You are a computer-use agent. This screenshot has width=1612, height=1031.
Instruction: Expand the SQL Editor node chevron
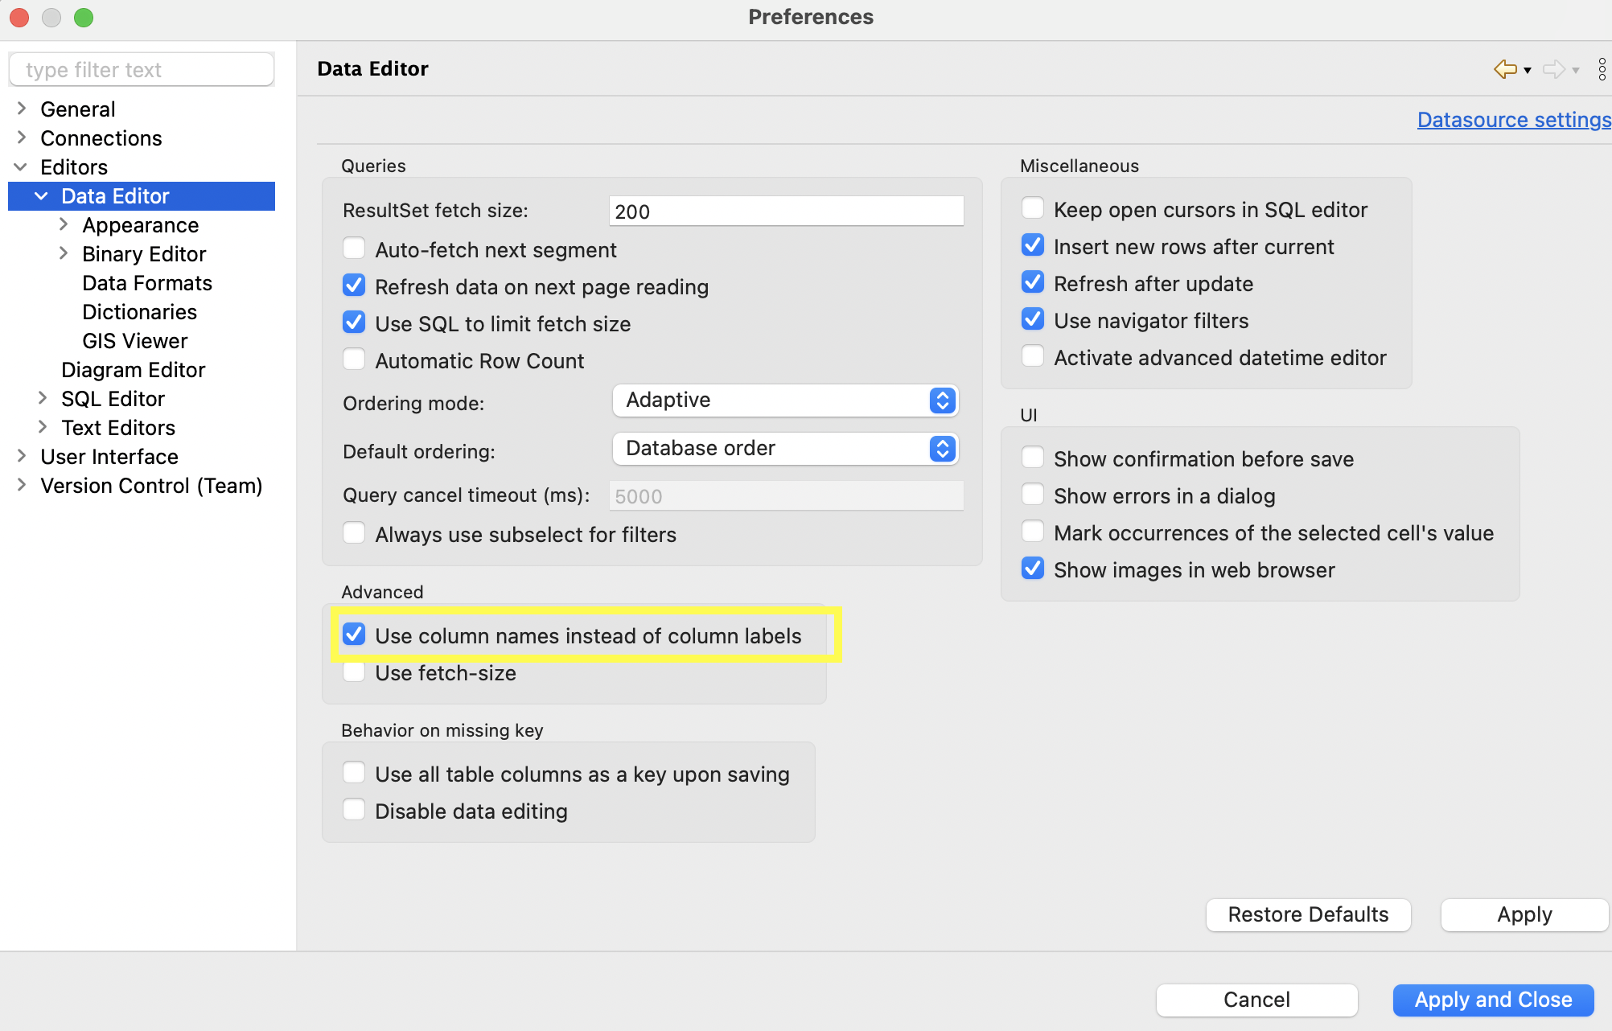click(43, 398)
